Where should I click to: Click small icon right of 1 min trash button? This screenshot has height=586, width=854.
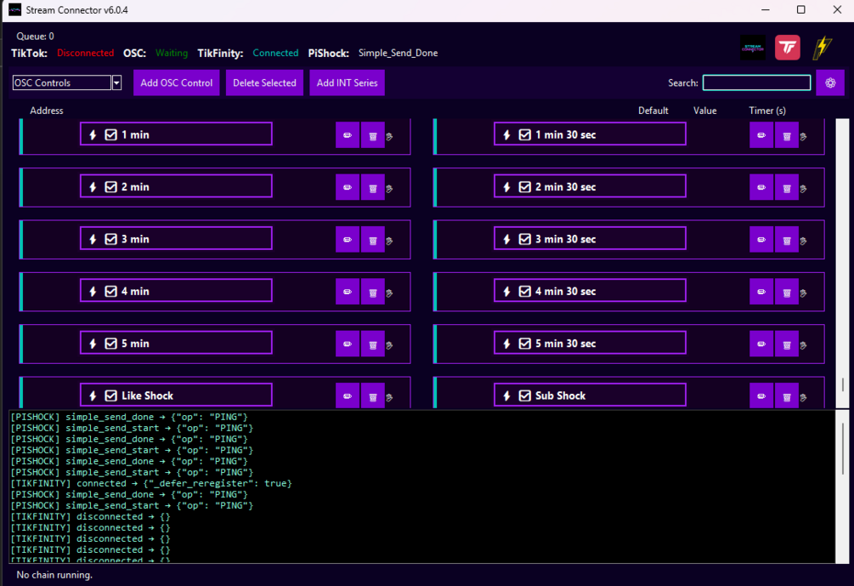pos(389,137)
